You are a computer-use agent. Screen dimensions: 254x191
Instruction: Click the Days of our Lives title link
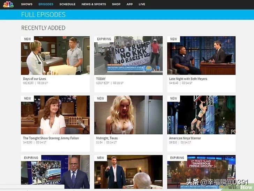click(x=35, y=79)
